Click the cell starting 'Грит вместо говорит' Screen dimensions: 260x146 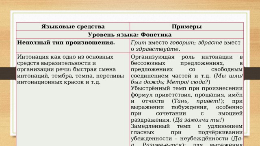186,46
